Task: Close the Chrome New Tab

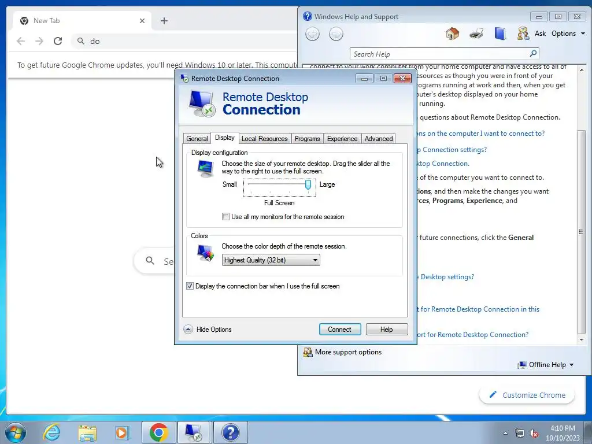Action: [142, 21]
